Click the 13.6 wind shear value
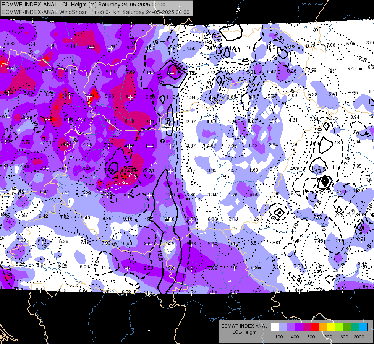The height and width of the screenshot is (344, 374). [x=170, y=268]
